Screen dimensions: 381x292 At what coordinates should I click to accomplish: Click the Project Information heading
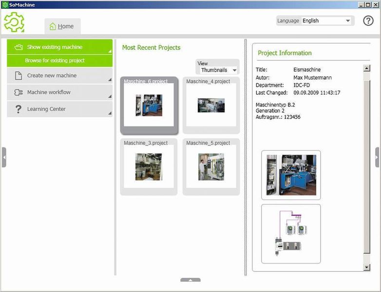point(285,53)
